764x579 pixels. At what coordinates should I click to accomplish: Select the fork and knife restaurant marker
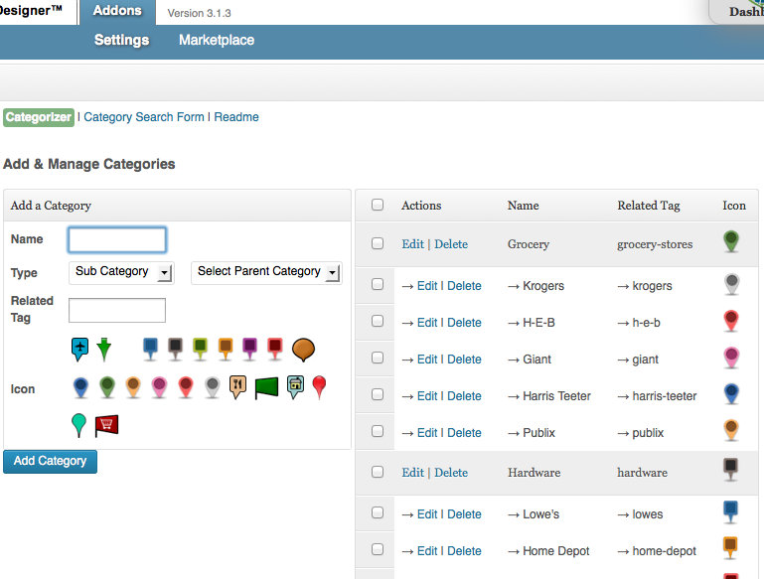pyautogui.click(x=237, y=387)
